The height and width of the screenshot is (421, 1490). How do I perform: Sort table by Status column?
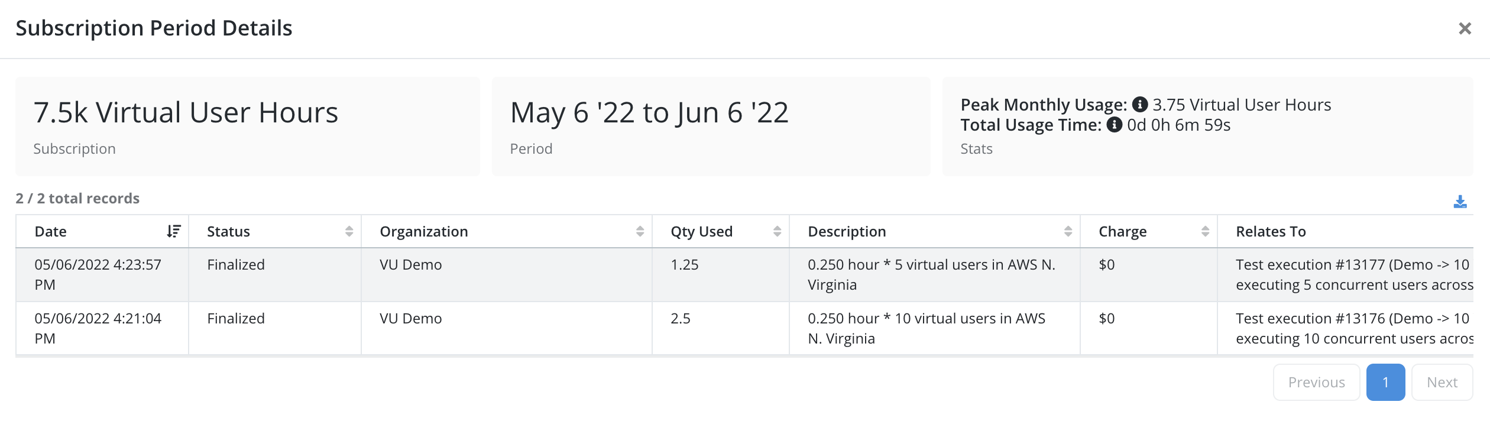349,231
